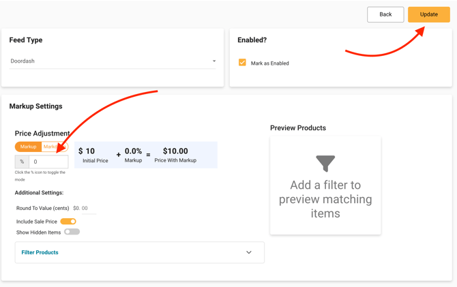Viewport: 457px width, 287px height.
Task: Click the funnel filter icon in preview
Action: 325,164
